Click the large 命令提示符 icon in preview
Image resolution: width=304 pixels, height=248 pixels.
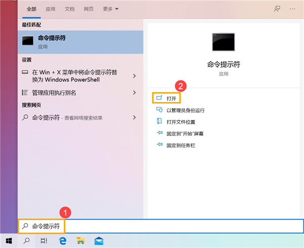223,43
